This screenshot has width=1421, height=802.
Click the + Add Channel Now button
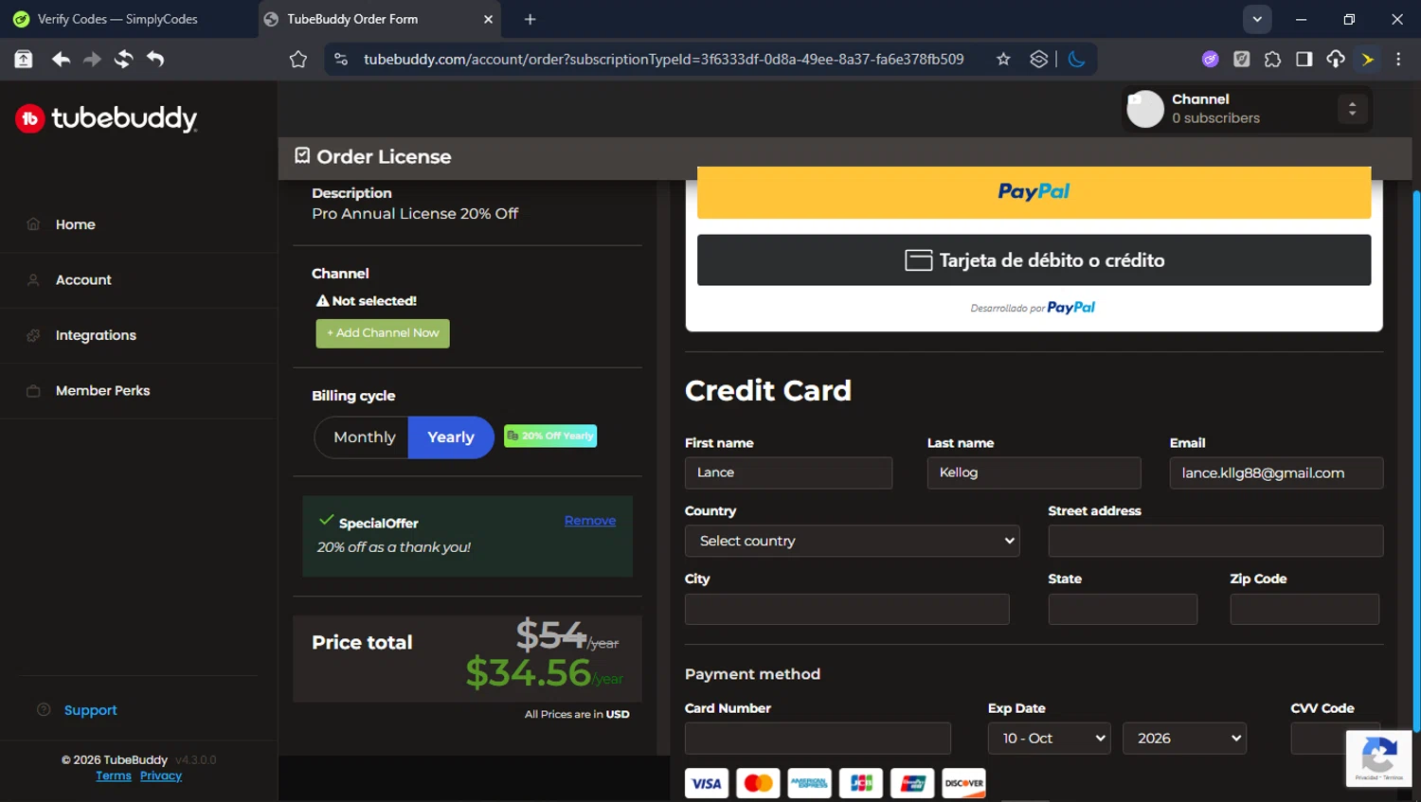(x=383, y=333)
